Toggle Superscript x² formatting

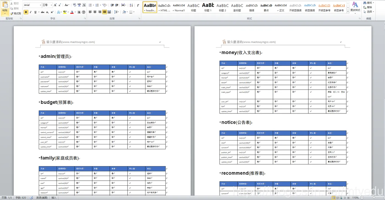(52, 12)
